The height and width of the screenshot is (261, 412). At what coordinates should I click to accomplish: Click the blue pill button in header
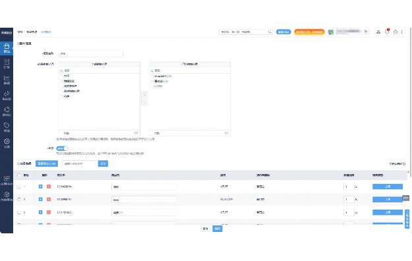(x=283, y=32)
